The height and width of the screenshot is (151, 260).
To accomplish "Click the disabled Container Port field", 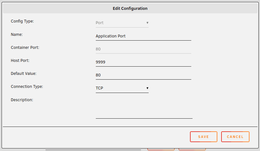I will tap(143, 49).
